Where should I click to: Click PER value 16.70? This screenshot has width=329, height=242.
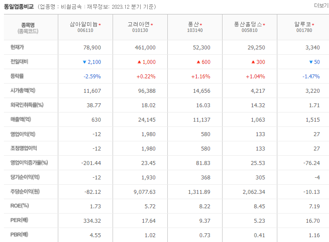[313, 221]
